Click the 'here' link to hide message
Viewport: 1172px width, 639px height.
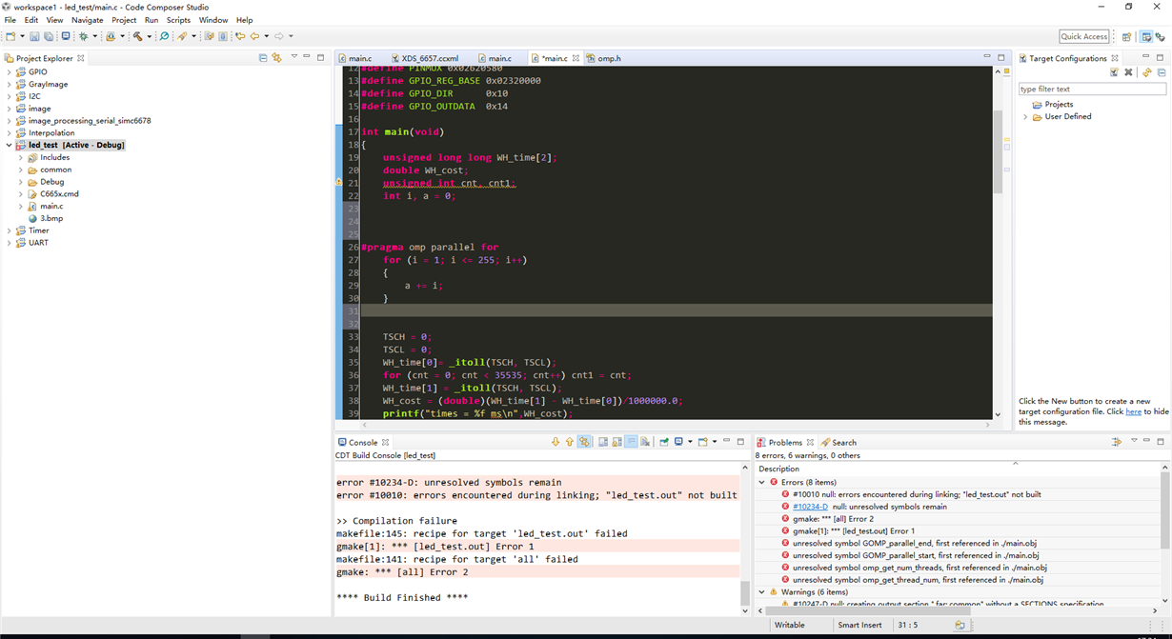click(1133, 411)
